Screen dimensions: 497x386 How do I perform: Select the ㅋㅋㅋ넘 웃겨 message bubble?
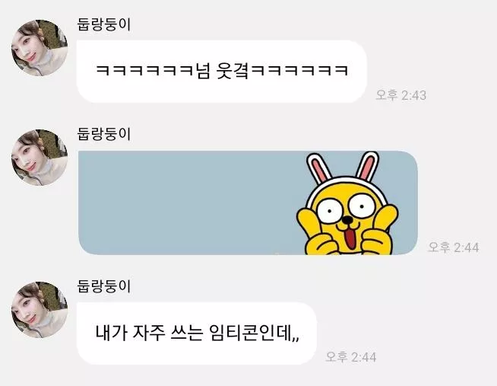click(222, 72)
